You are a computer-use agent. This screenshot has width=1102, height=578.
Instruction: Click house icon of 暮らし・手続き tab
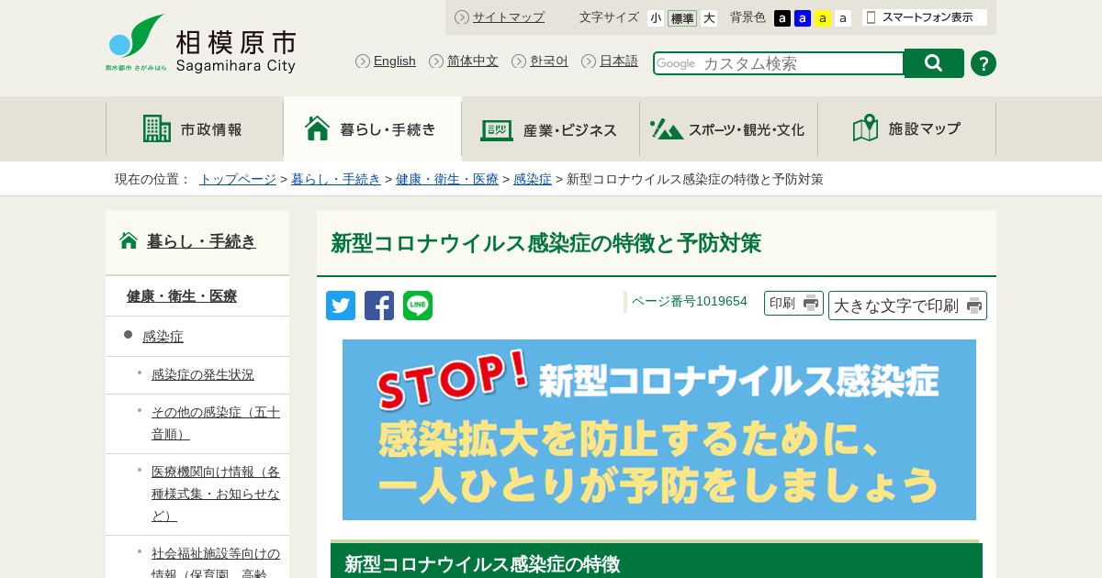coord(317,128)
